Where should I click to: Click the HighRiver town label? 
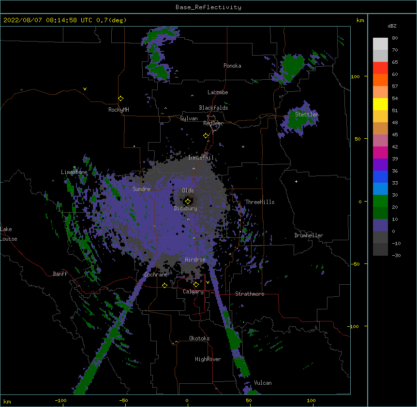(208, 359)
